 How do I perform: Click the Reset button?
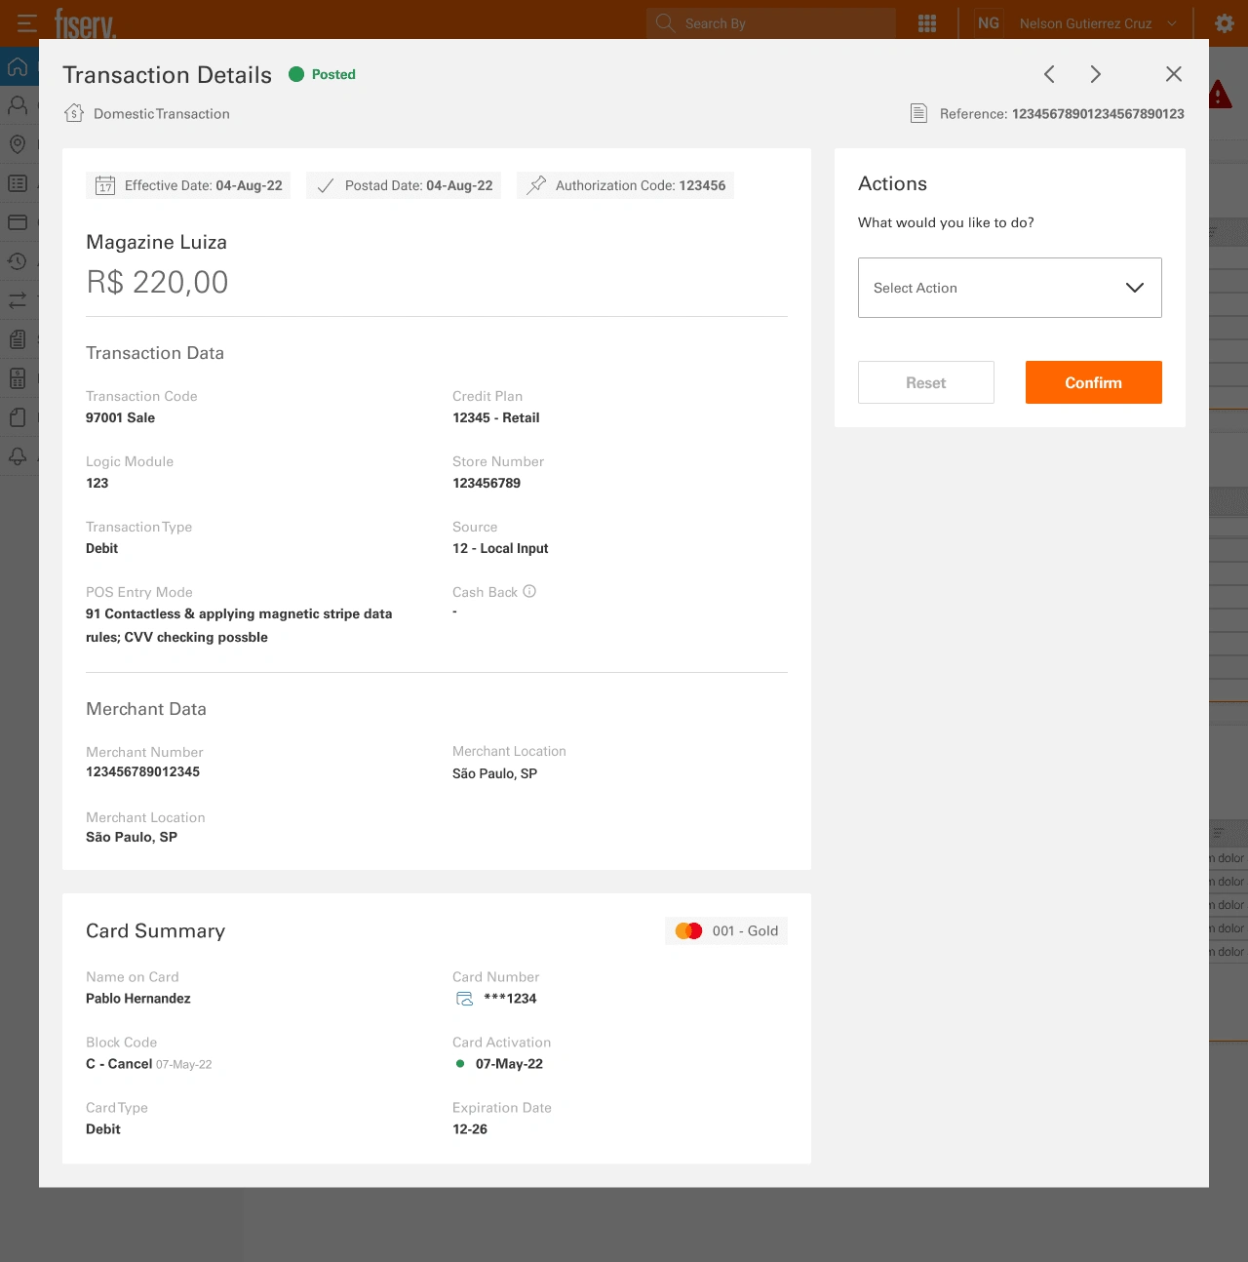click(925, 382)
